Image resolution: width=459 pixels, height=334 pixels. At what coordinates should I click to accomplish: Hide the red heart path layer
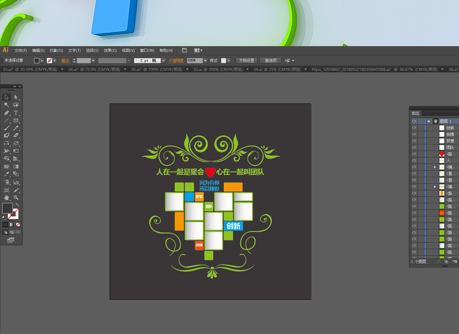point(414,154)
